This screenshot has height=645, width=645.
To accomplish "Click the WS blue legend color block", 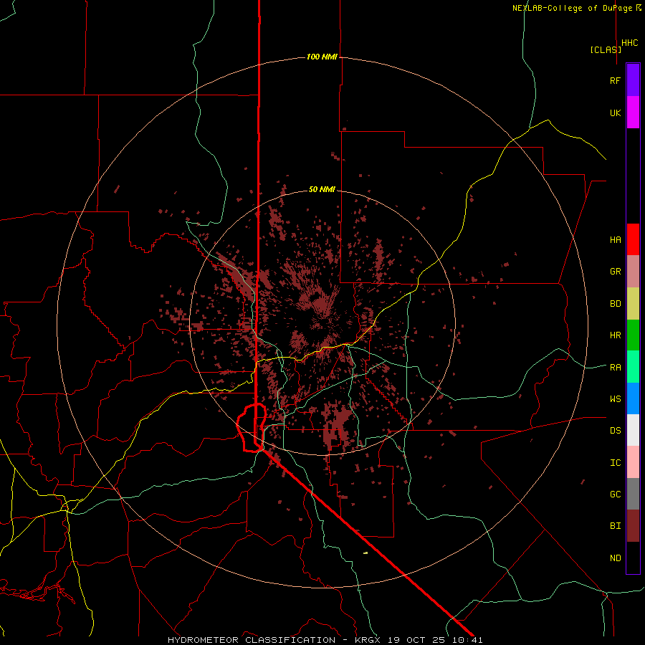I will pos(633,398).
